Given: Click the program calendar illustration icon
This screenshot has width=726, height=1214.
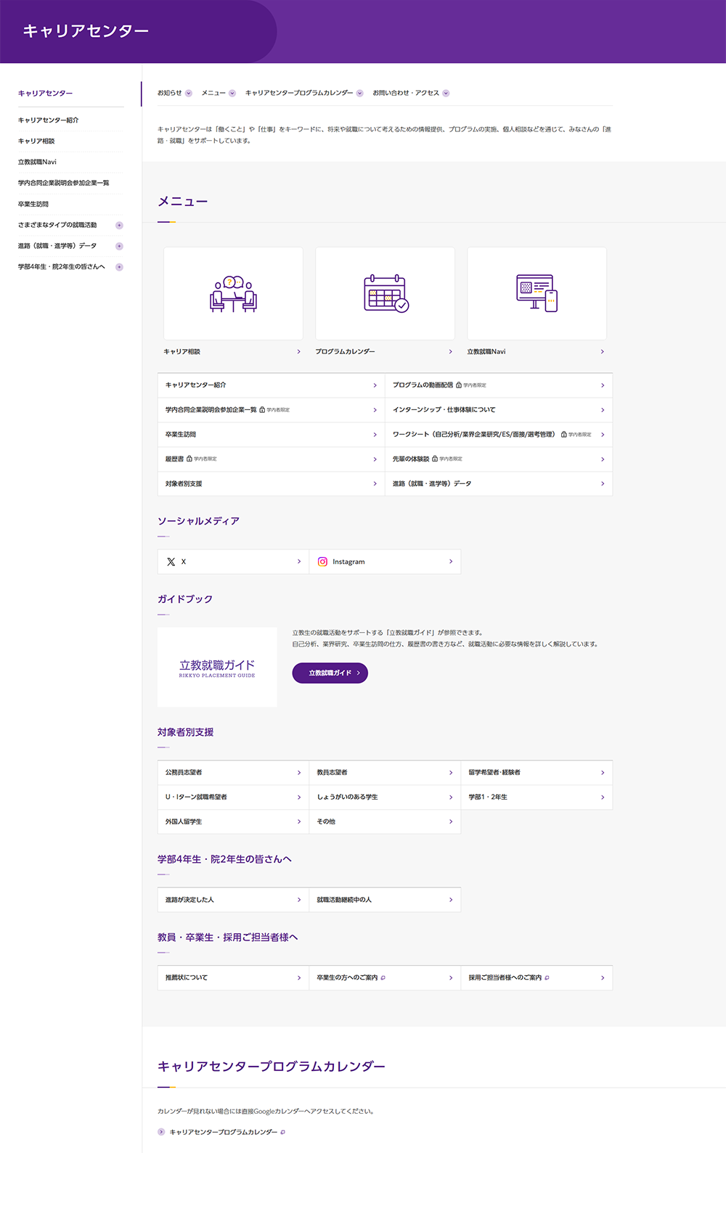Looking at the screenshot, I should pyautogui.click(x=386, y=294).
